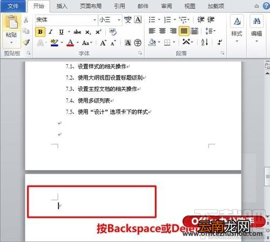Shrink font size with small A
270x242 pixels.
[x=113, y=43]
